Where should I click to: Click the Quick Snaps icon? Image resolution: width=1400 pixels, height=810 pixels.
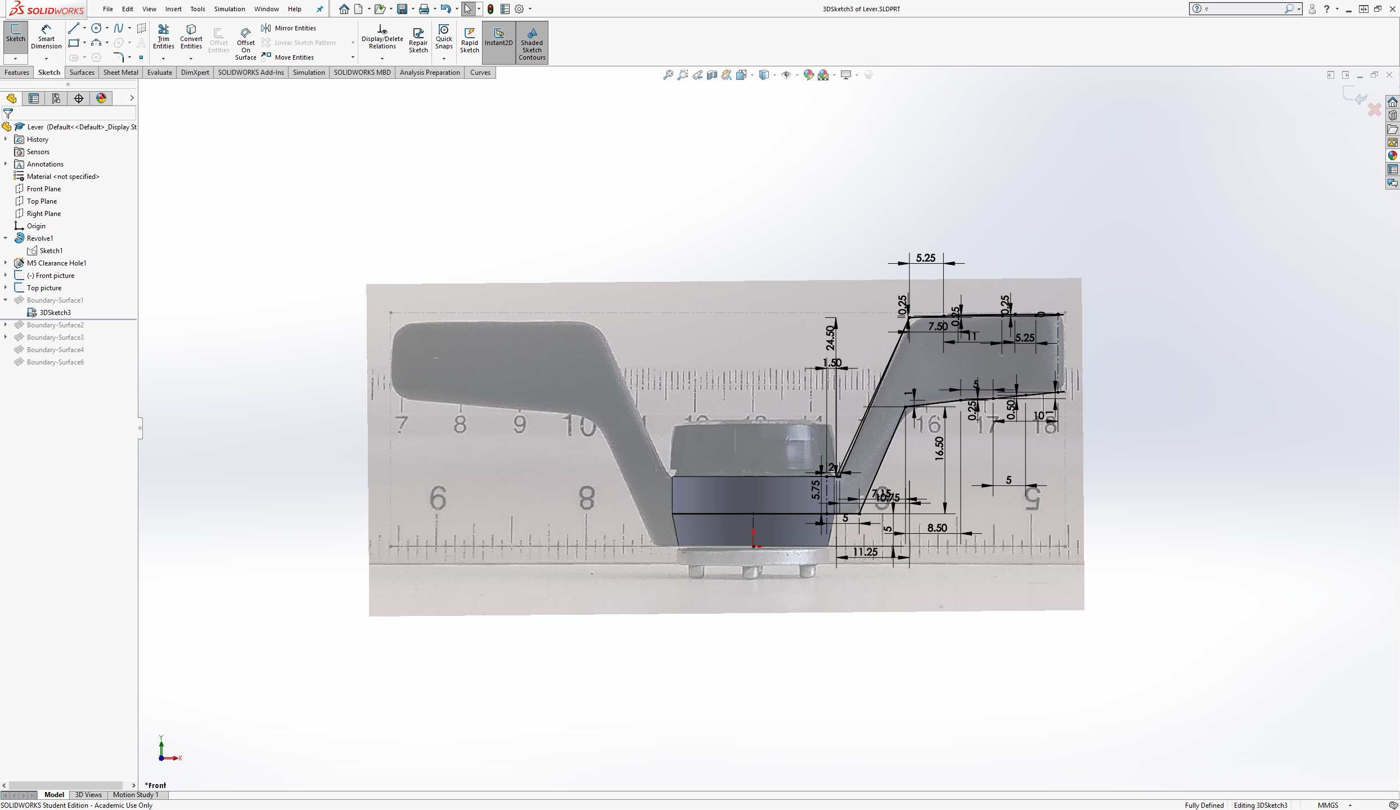coord(444,37)
